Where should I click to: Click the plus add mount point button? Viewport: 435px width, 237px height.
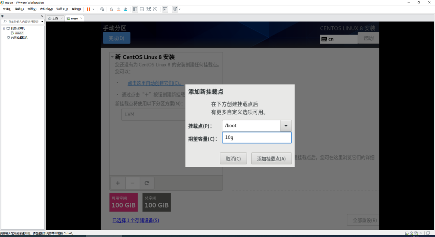pyautogui.click(x=118, y=183)
